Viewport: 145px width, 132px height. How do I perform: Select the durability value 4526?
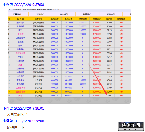click(x=109, y=80)
